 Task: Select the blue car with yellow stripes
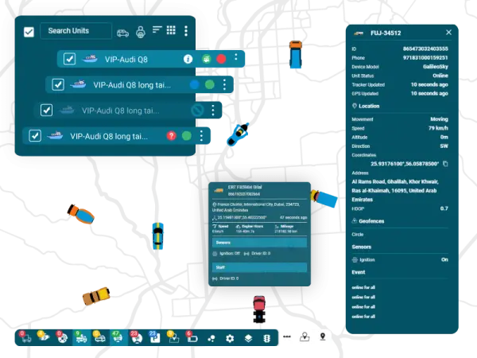point(157,236)
